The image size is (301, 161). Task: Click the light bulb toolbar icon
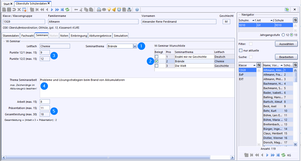109,10
